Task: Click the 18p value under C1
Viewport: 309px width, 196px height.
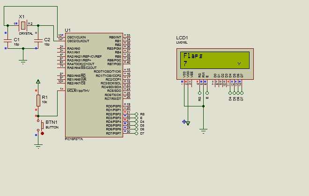Action: point(16,45)
